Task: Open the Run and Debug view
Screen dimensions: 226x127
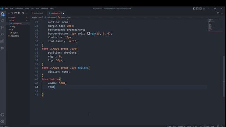Action: pyautogui.click(x=2, y=35)
